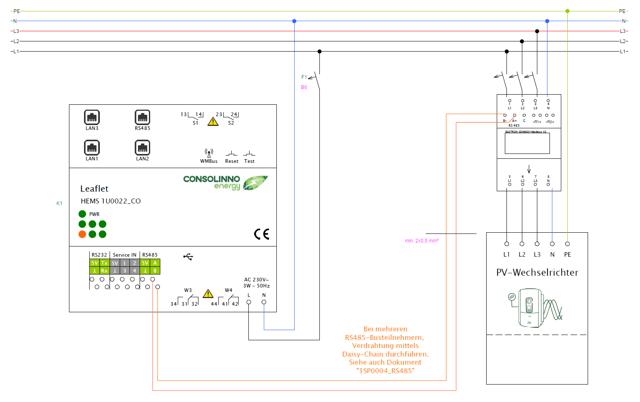Click the LAN1 port icon
640x402 pixels.
[92, 148]
